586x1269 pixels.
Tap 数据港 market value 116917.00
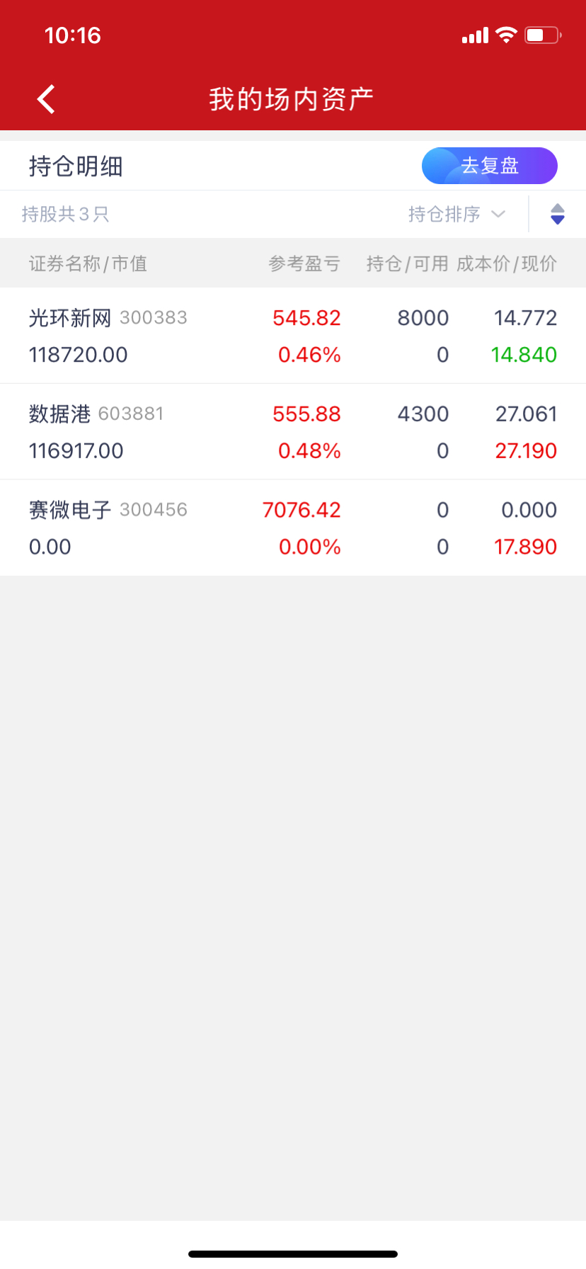click(x=76, y=451)
